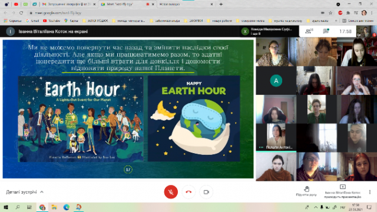
Task: End the call with hang-up button
Action: tap(188, 192)
